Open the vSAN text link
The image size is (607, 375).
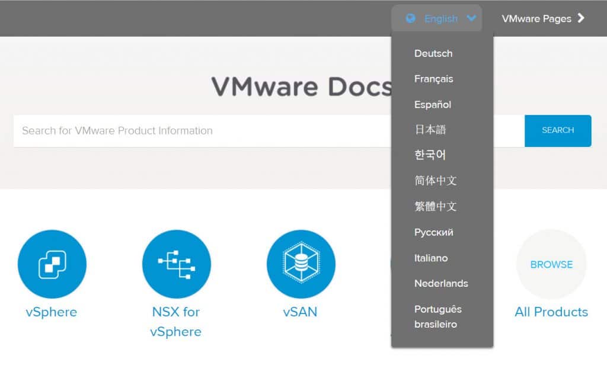tap(300, 312)
